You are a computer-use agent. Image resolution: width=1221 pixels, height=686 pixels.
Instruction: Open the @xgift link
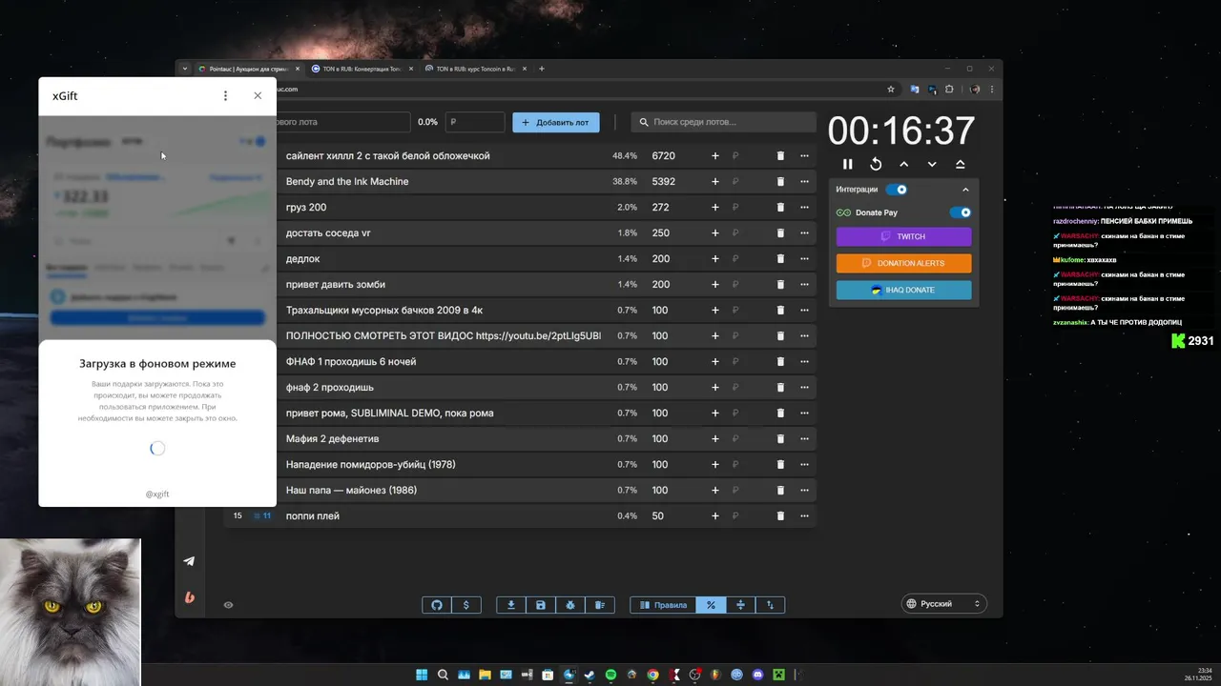pos(157,494)
